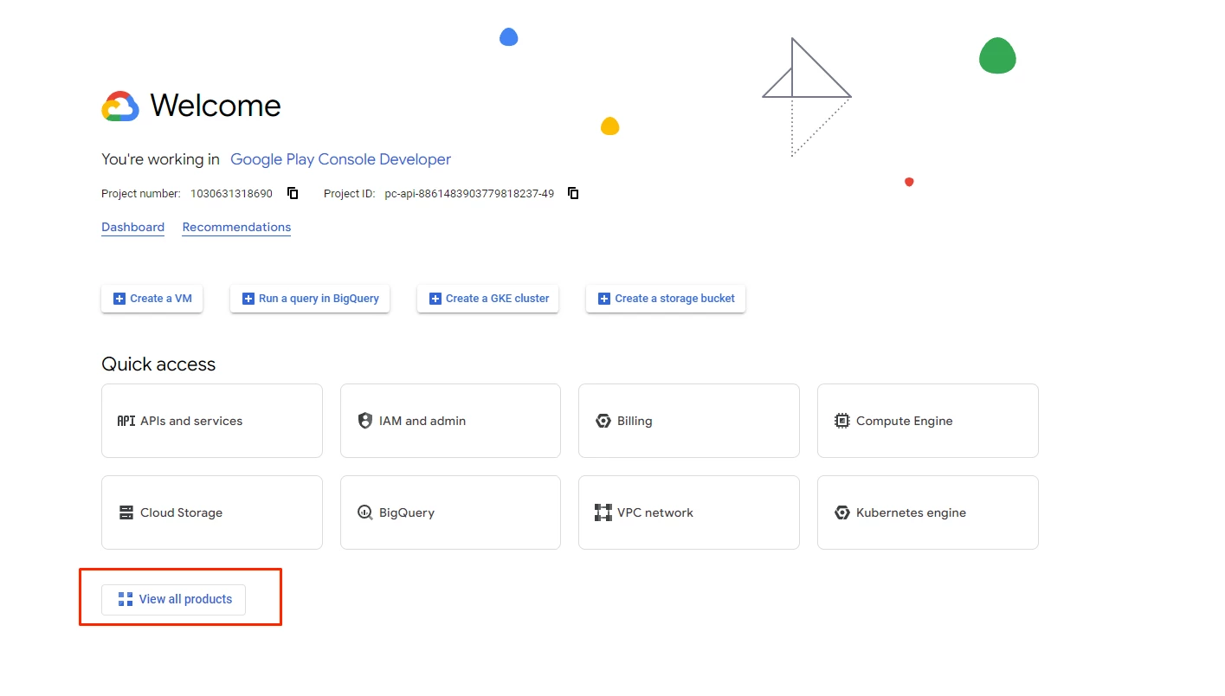Open the Google Play Console Developer project
The width and height of the screenshot is (1225, 696).
340,159
